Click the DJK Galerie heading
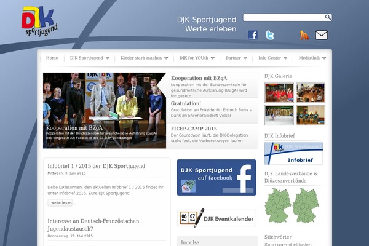This screenshot has height=246, width=369. 278,76
